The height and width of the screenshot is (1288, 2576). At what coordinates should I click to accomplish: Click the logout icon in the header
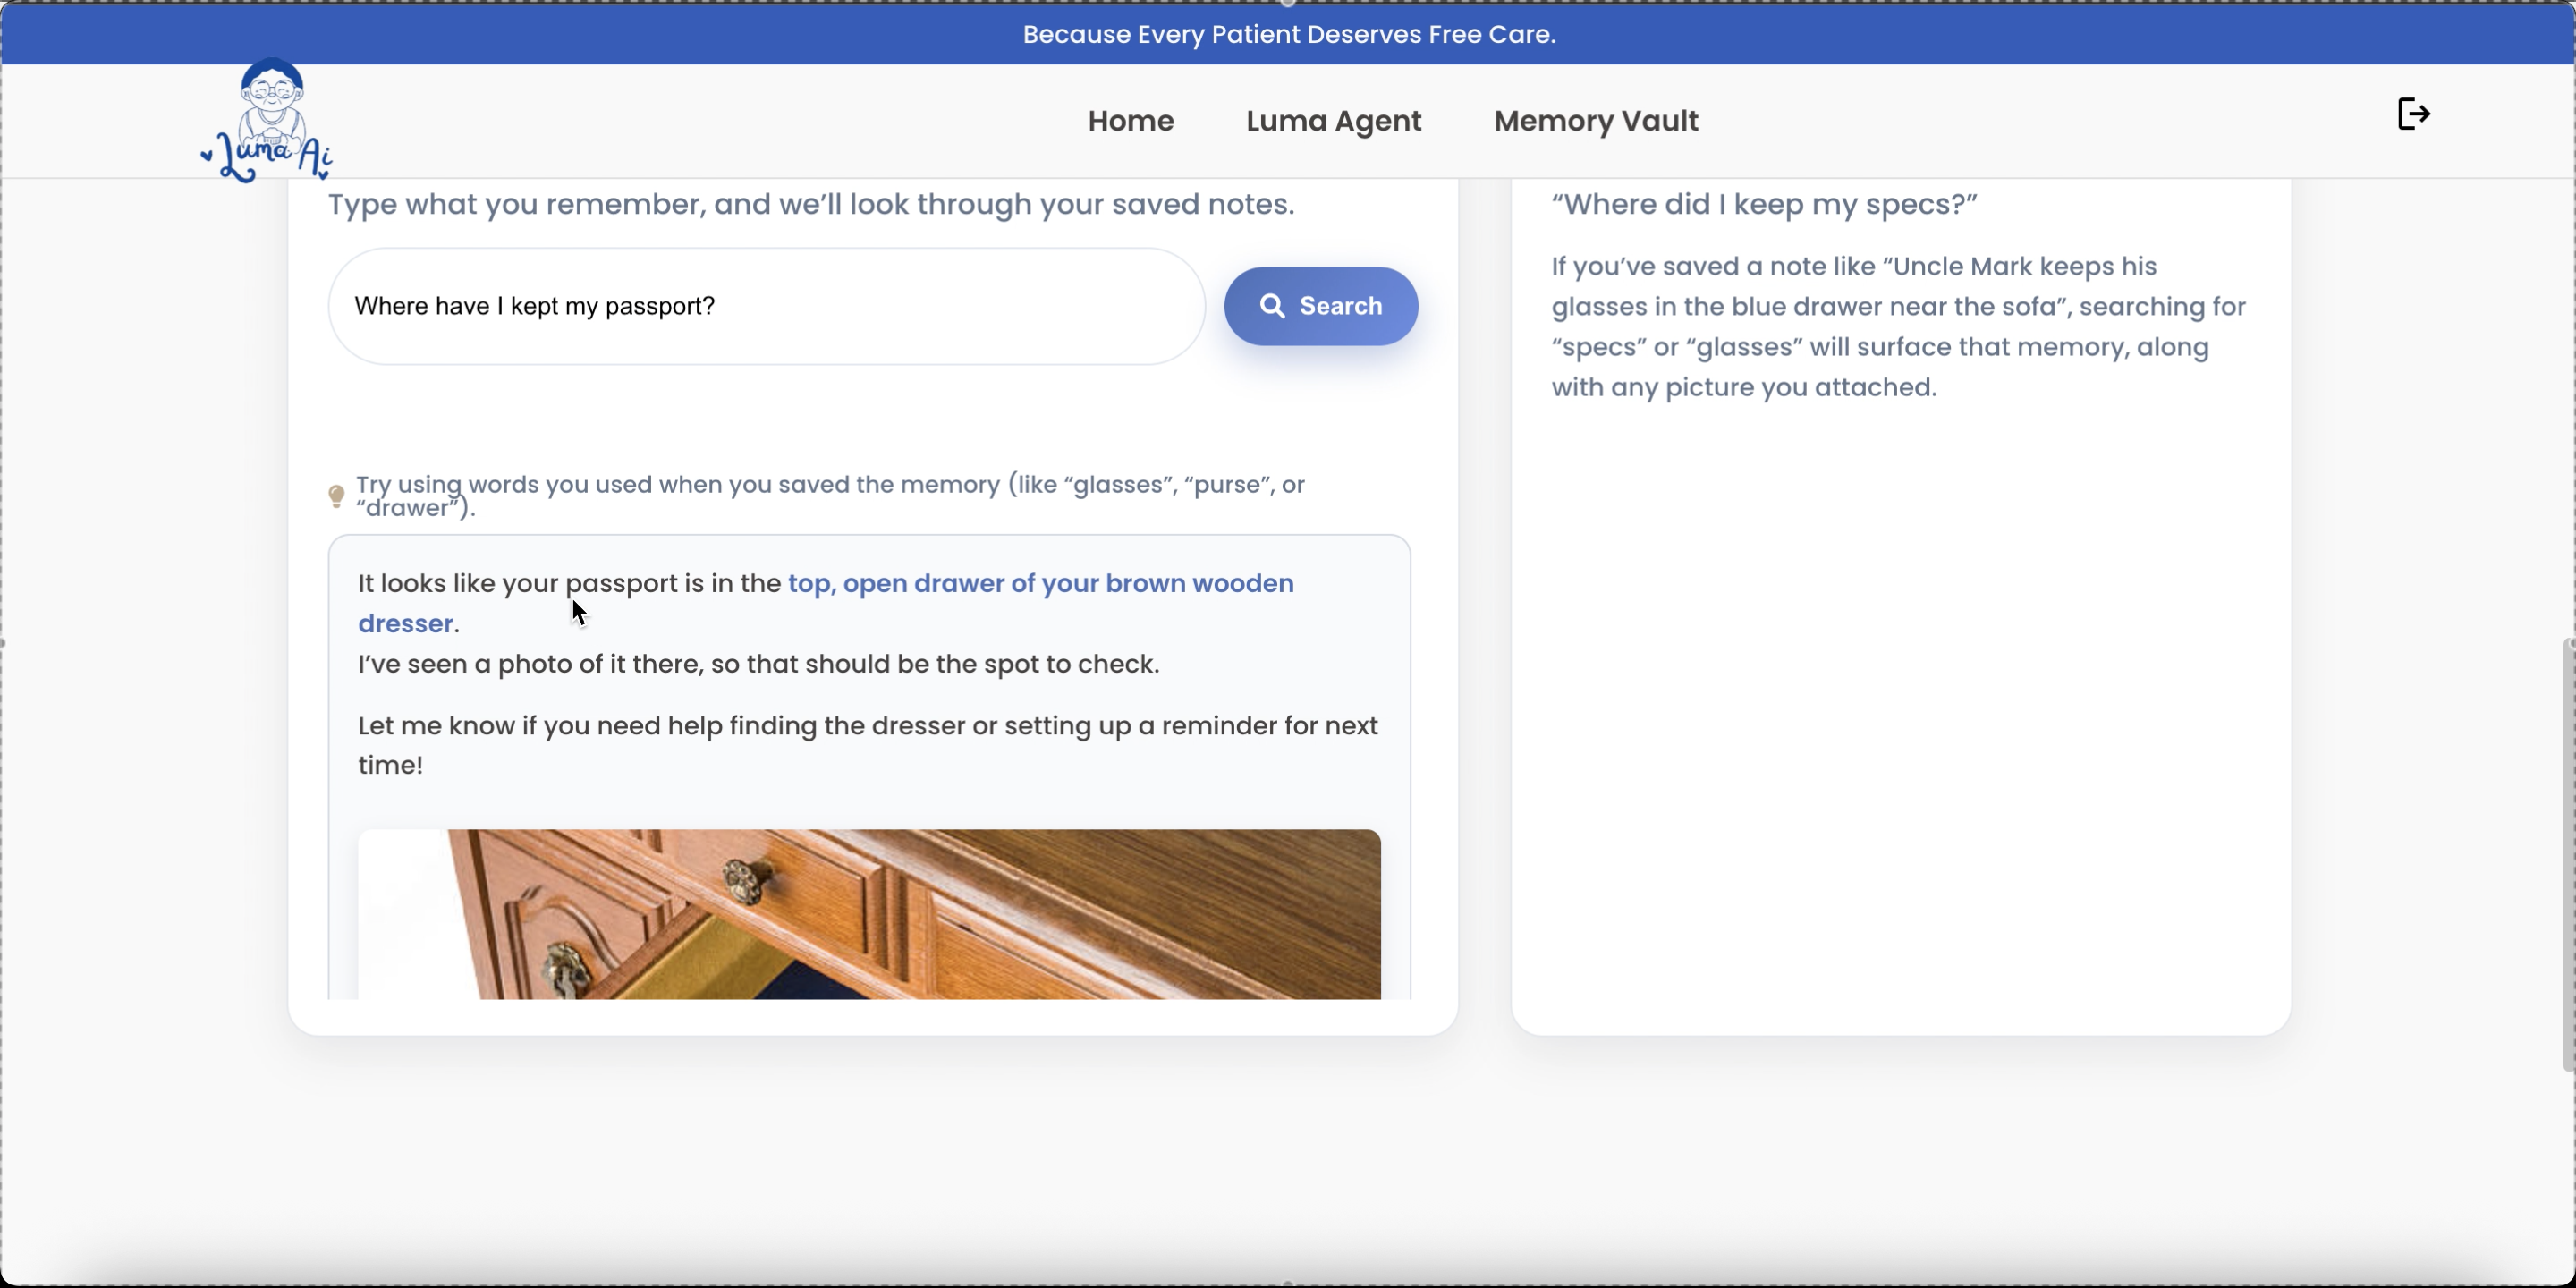click(x=2413, y=114)
